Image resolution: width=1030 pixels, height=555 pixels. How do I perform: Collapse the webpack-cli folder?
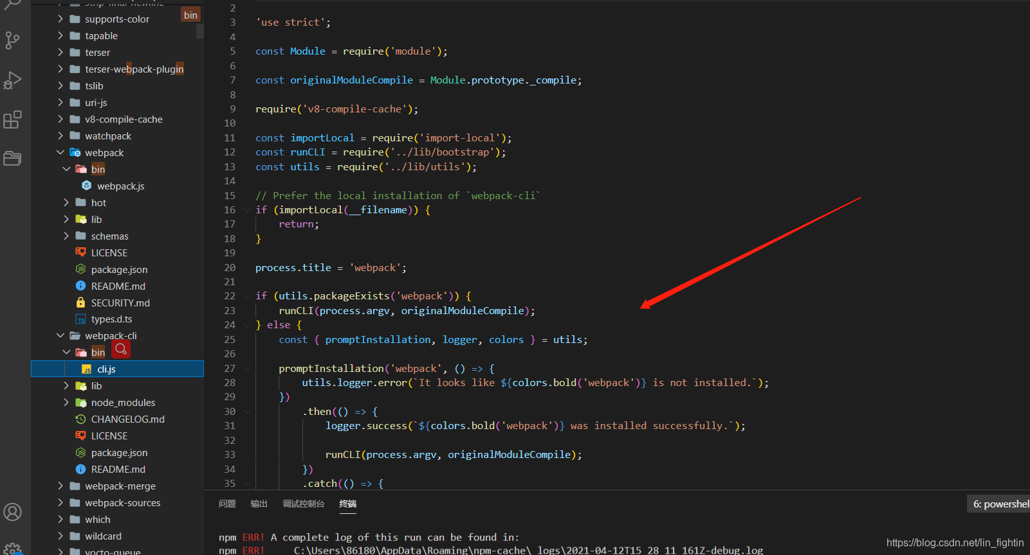click(60, 336)
